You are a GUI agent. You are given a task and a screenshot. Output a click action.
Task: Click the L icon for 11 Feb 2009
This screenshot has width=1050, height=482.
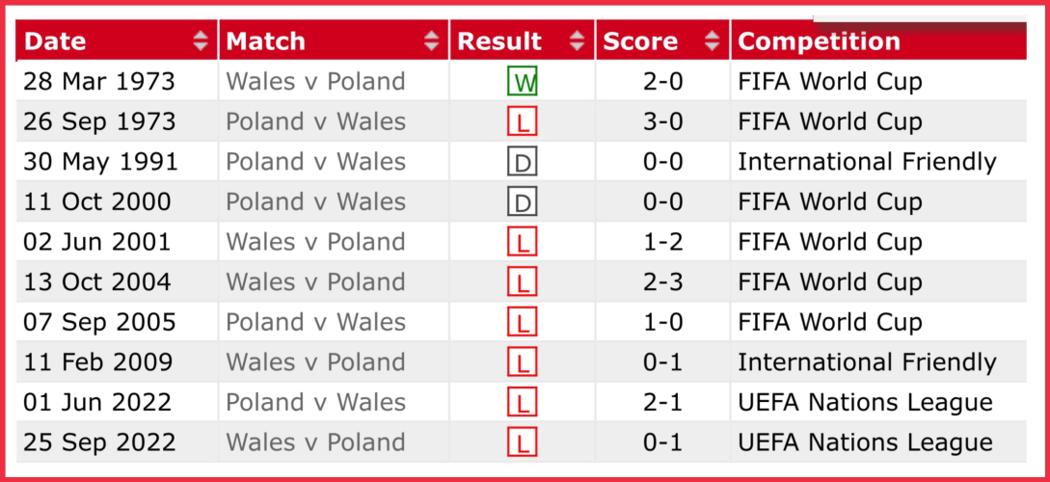point(522,362)
